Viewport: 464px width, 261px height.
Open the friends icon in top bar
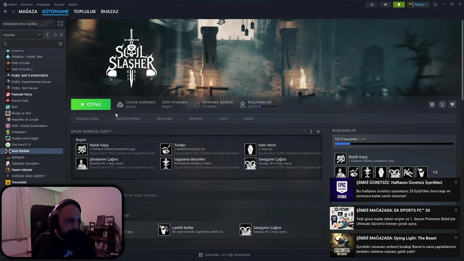372,4
